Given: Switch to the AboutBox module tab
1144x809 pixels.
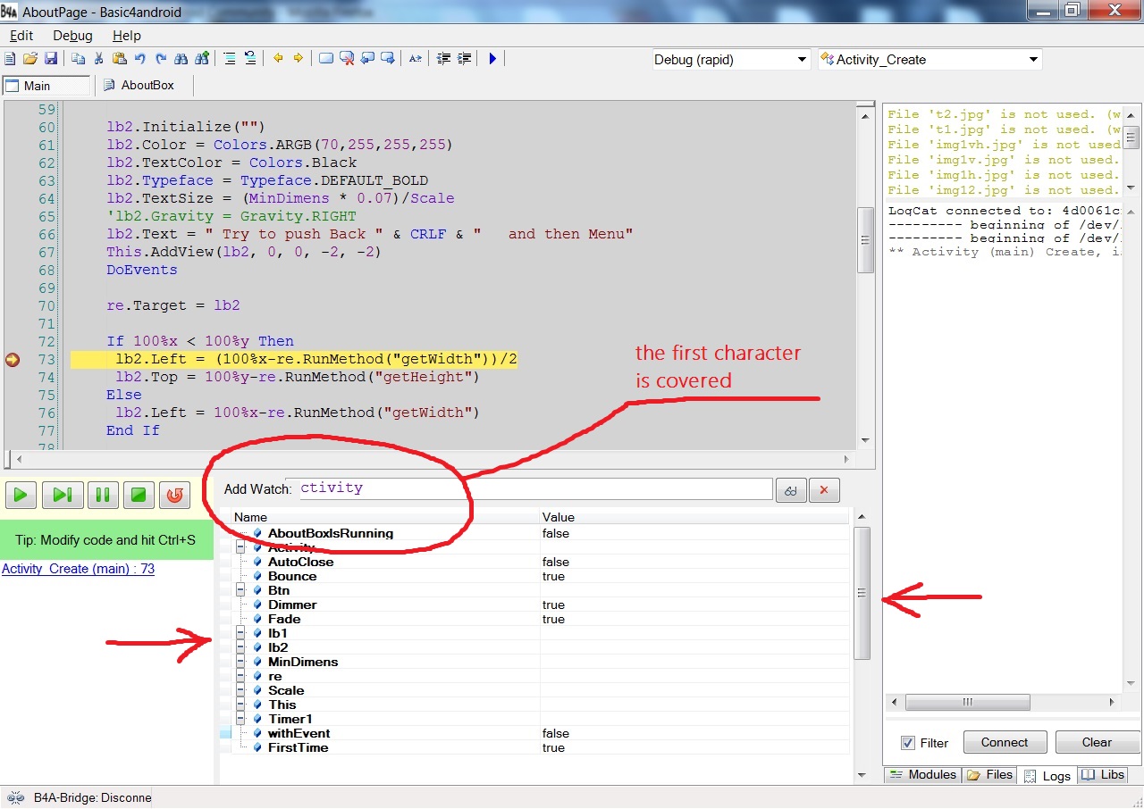Looking at the screenshot, I should point(139,86).
